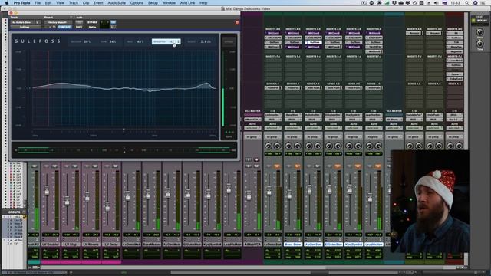This screenshot has width=491, height=276.
Task: Open the Setup menu
Action: click(153, 3)
